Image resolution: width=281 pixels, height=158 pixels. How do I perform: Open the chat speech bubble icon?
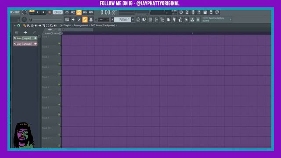point(217,12)
